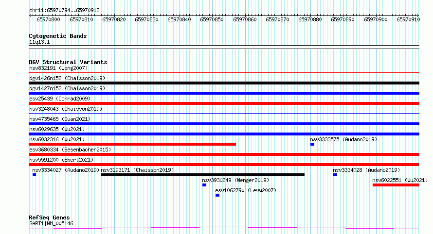
Task: Select the nsv3334028 (Audano2019) label
Action: tap(366, 170)
